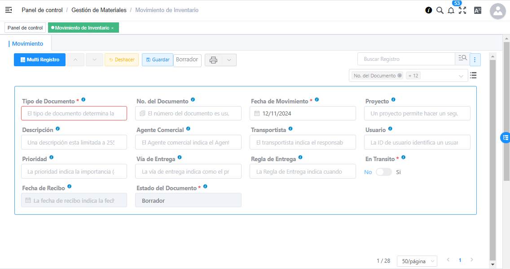Click the Tipo de Documento field
510x269 pixels.
click(74, 114)
